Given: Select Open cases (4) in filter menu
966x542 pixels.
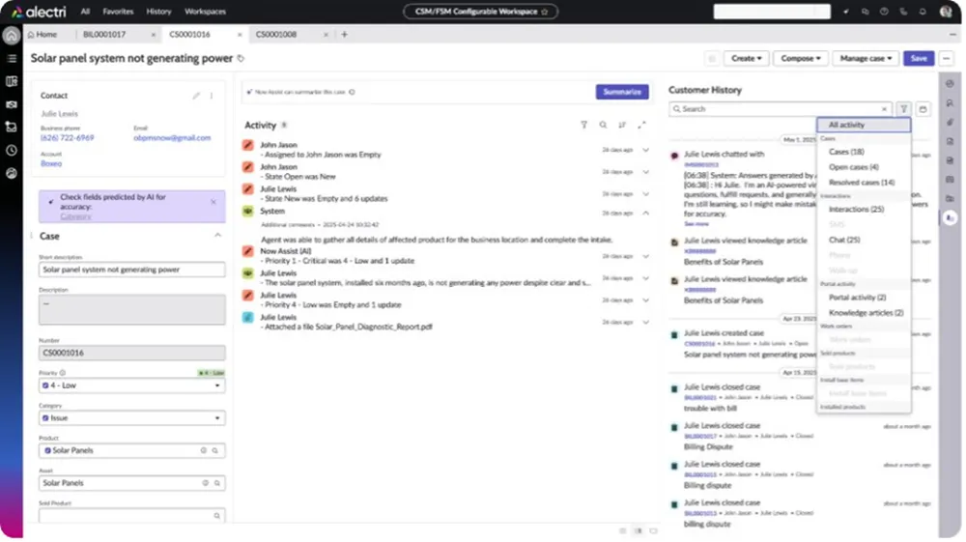Looking at the screenshot, I should point(853,167).
